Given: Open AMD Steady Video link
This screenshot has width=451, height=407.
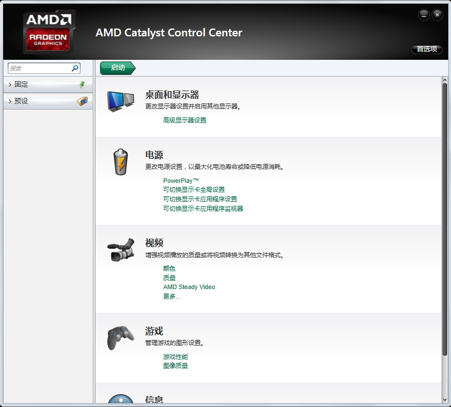Looking at the screenshot, I should pos(189,287).
